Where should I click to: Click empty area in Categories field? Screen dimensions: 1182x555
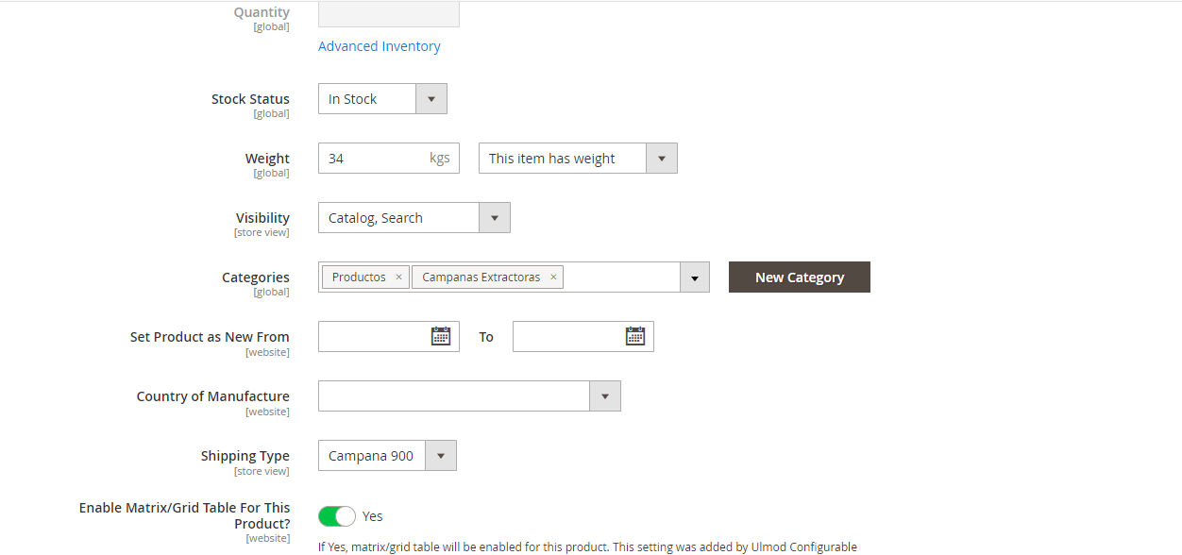[x=621, y=277]
